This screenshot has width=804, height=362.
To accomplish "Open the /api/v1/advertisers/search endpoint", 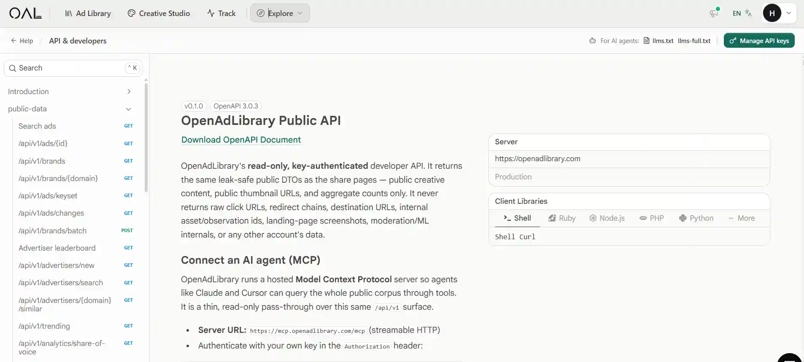I will [75, 283].
